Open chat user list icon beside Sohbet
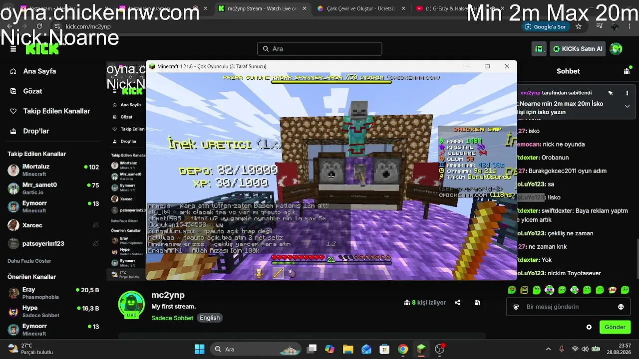The height and width of the screenshot is (359, 639). pyautogui.click(x=627, y=71)
